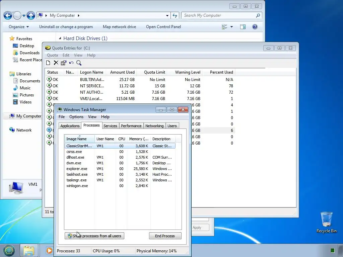343x257 pixels.
Task: Sort processes by Image Name column header
Action: click(79, 139)
